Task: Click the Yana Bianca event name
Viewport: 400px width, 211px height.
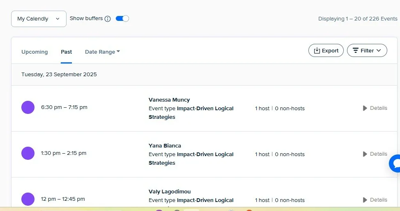Action: coord(165,145)
